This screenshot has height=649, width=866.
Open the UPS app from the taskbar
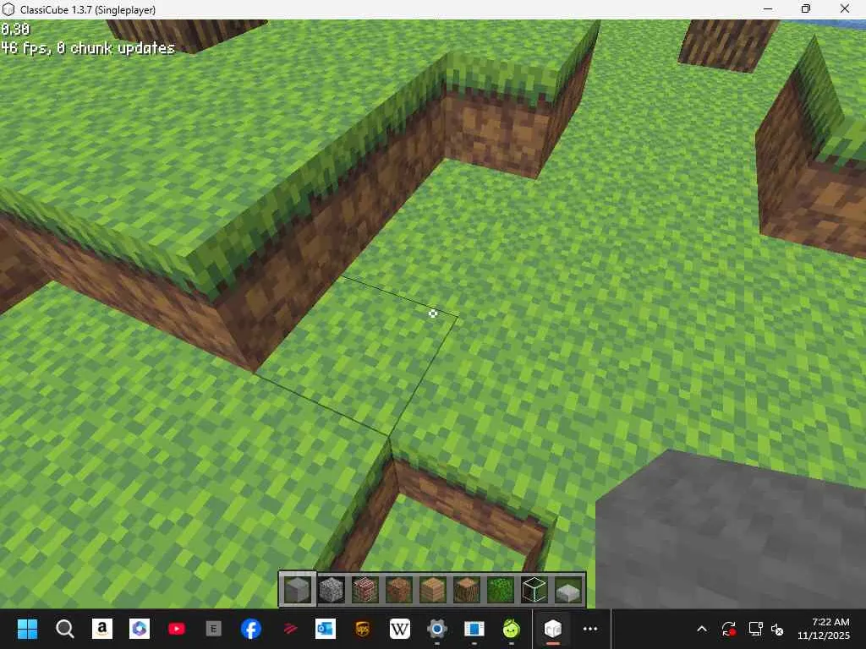pos(363,629)
